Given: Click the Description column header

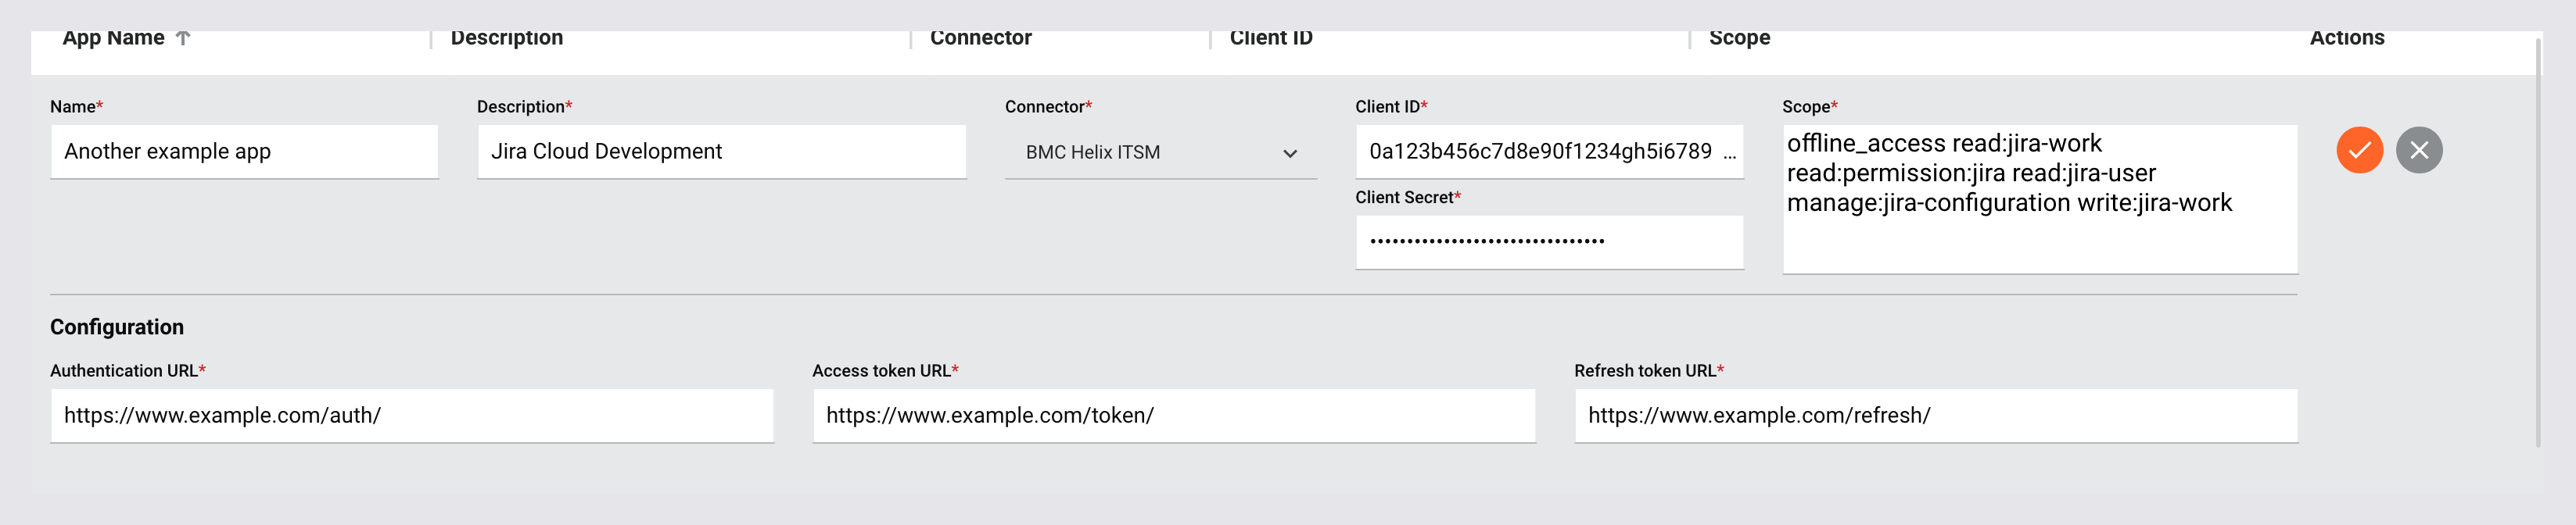Looking at the screenshot, I should (507, 38).
